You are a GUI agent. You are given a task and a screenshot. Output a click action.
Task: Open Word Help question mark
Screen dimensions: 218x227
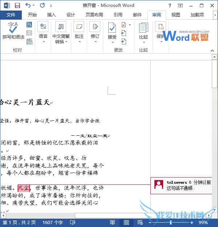tap(170, 5)
